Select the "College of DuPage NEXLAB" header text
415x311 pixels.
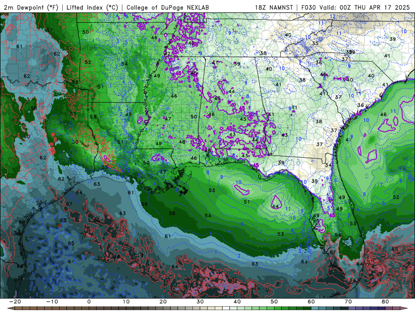point(168,7)
